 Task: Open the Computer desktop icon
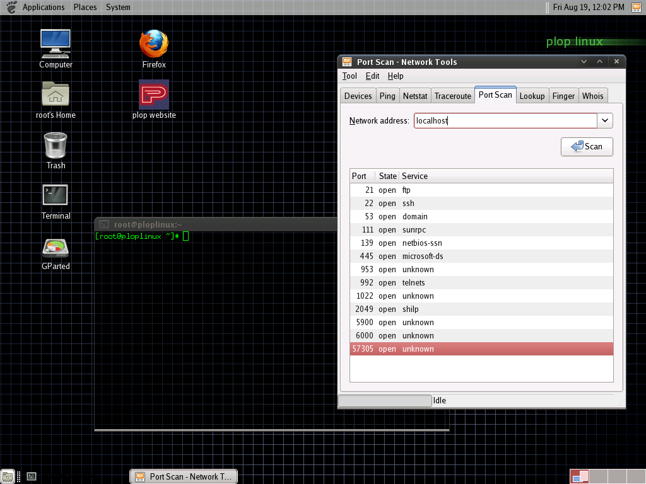[x=56, y=49]
